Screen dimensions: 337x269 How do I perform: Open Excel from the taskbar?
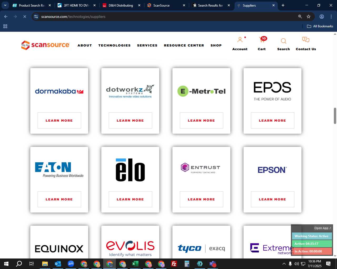coord(135,264)
